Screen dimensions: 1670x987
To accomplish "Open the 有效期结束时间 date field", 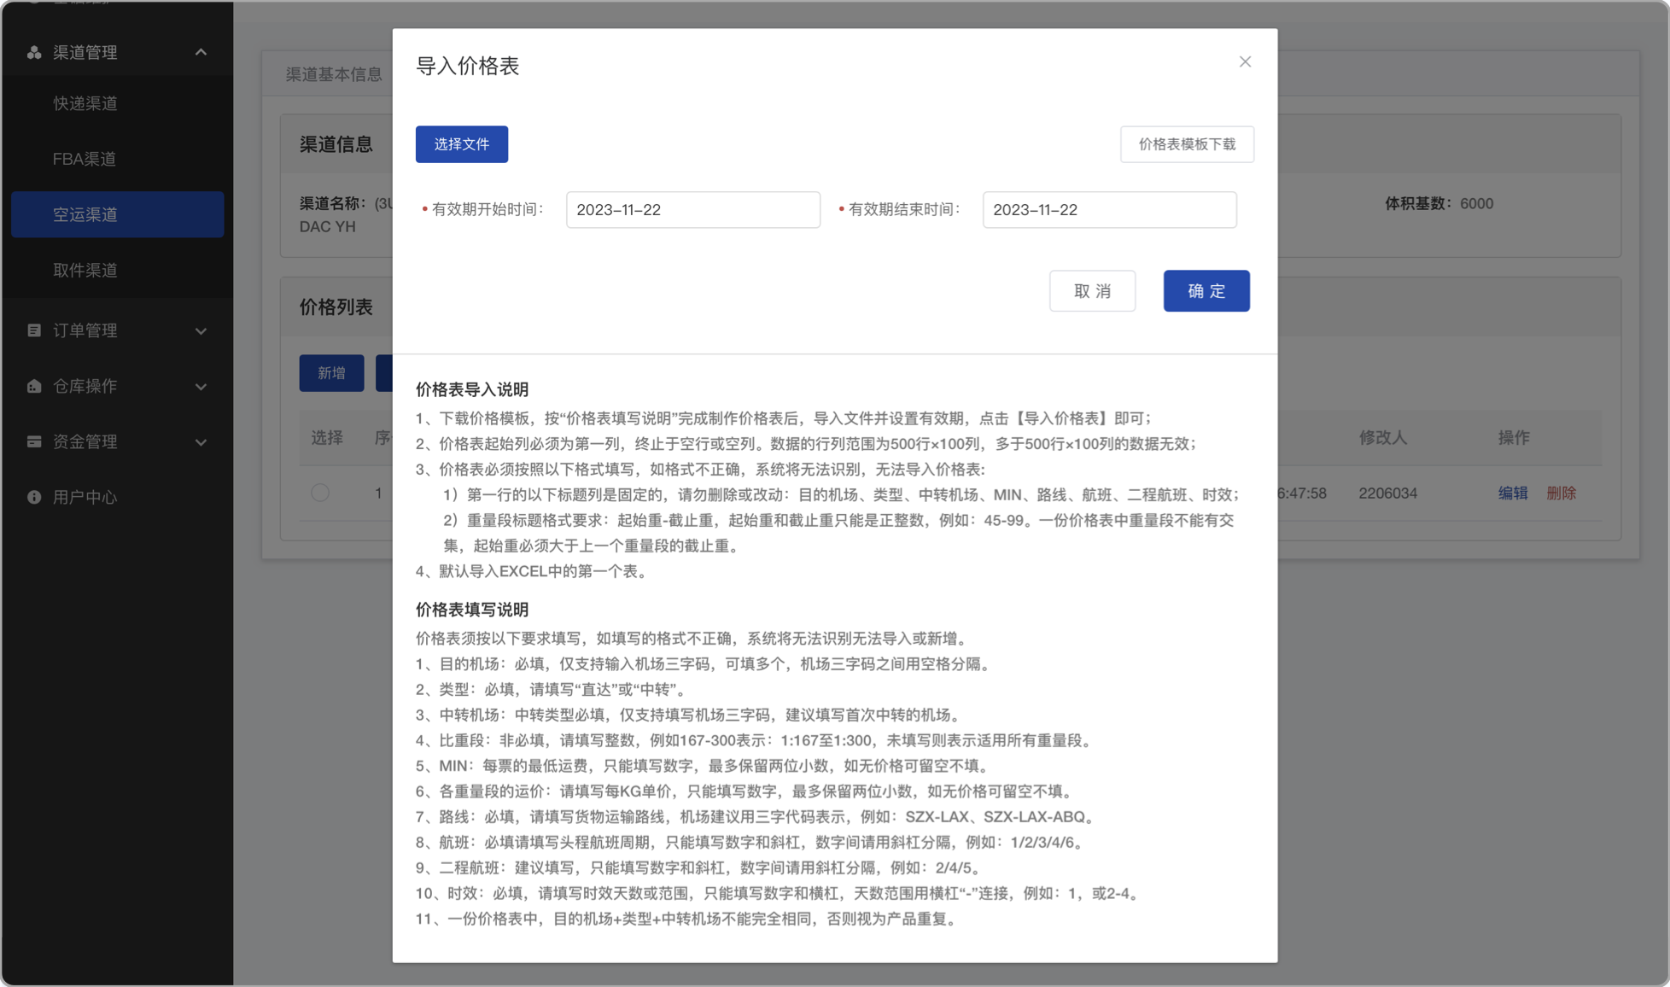I will [x=1109, y=209].
